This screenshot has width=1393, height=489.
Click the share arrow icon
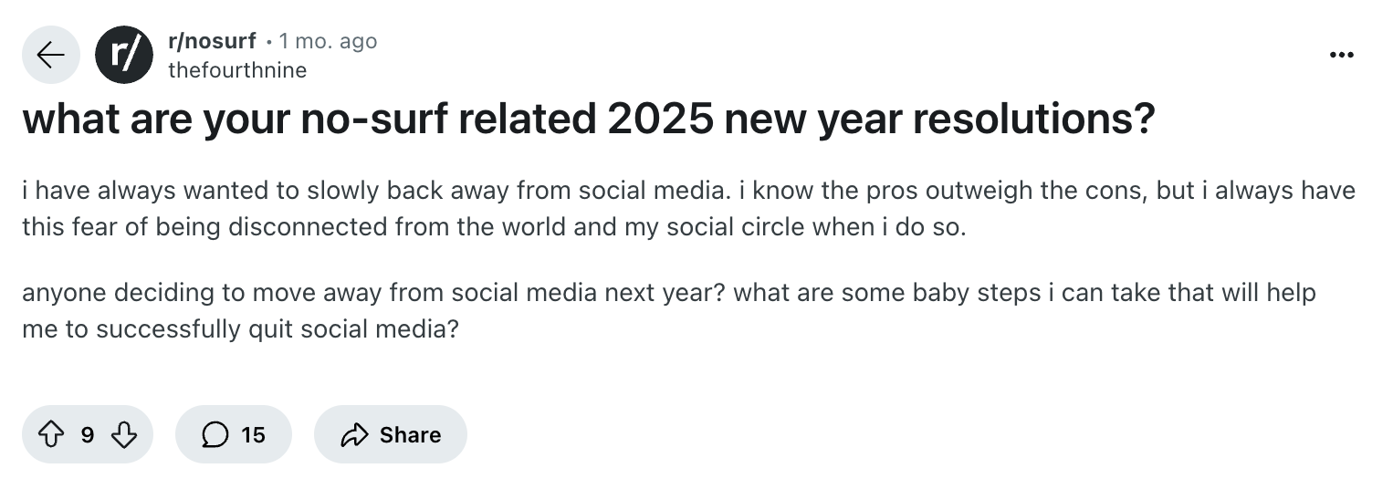(x=352, y=435)
